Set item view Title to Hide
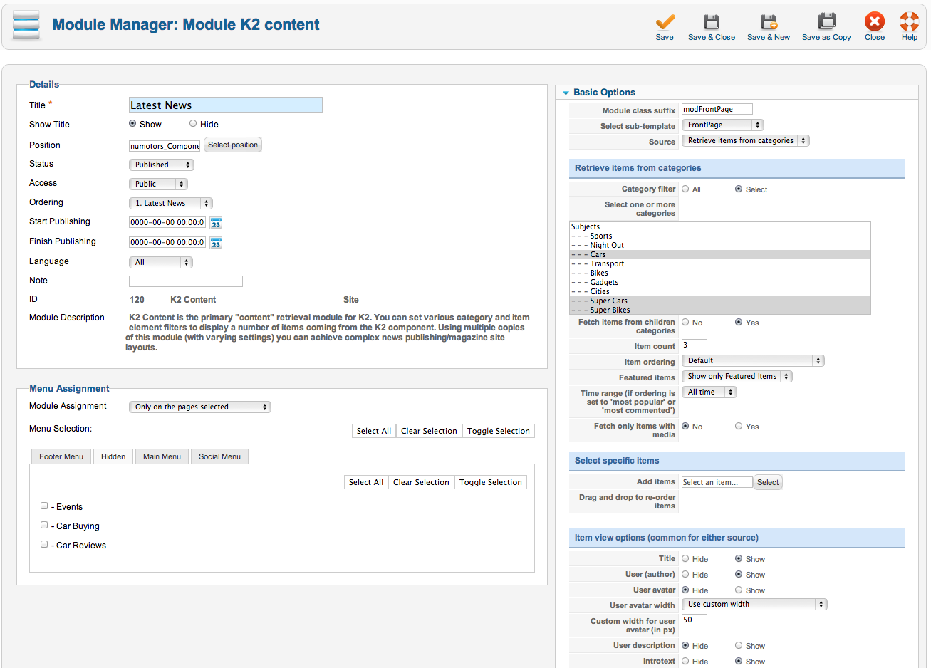The height and width of the screenshot is (668, 931). pyautogui.click(x=685, y=558)
